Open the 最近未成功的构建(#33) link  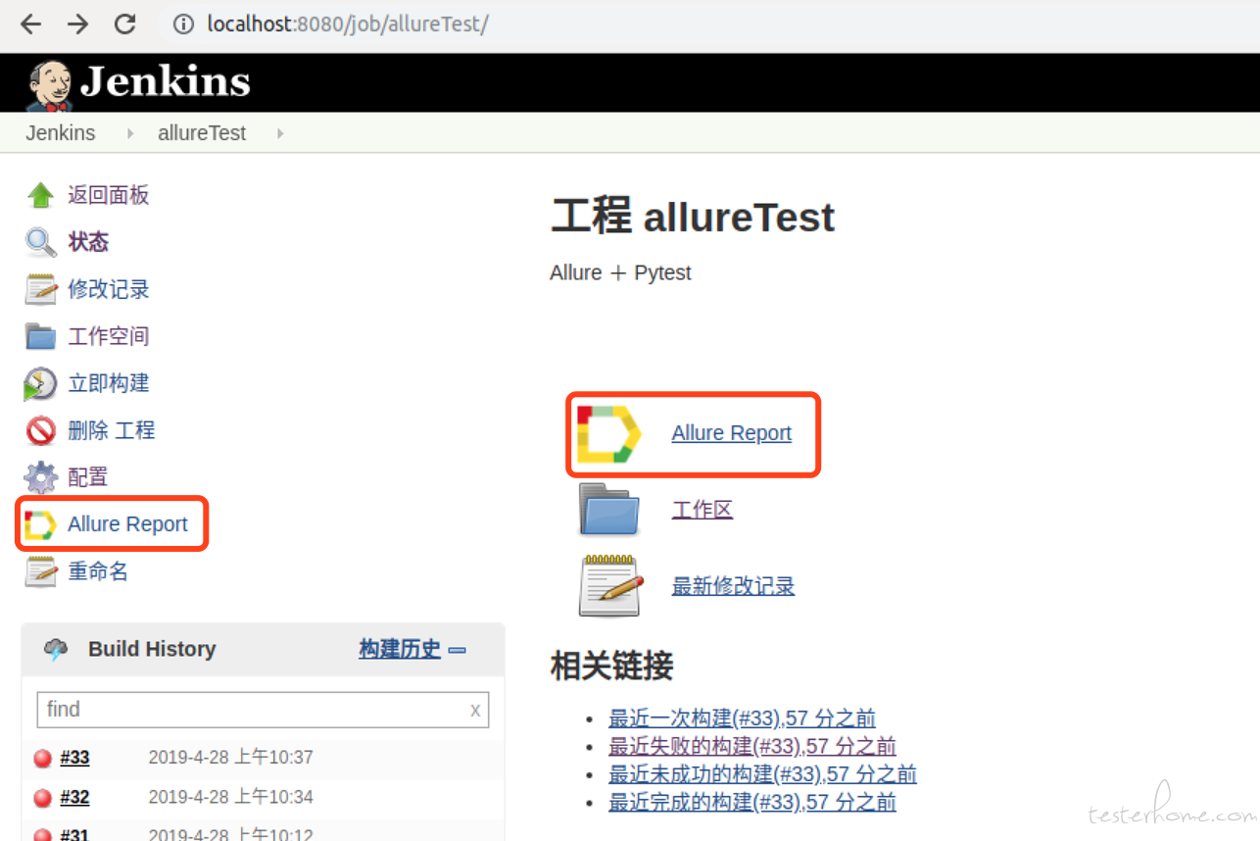[x=762, y=774]
